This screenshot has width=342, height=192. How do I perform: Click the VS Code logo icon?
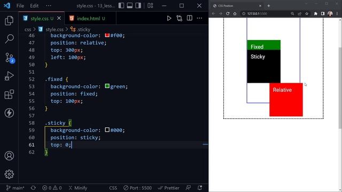pyautogui.click(x=7, y=5)
